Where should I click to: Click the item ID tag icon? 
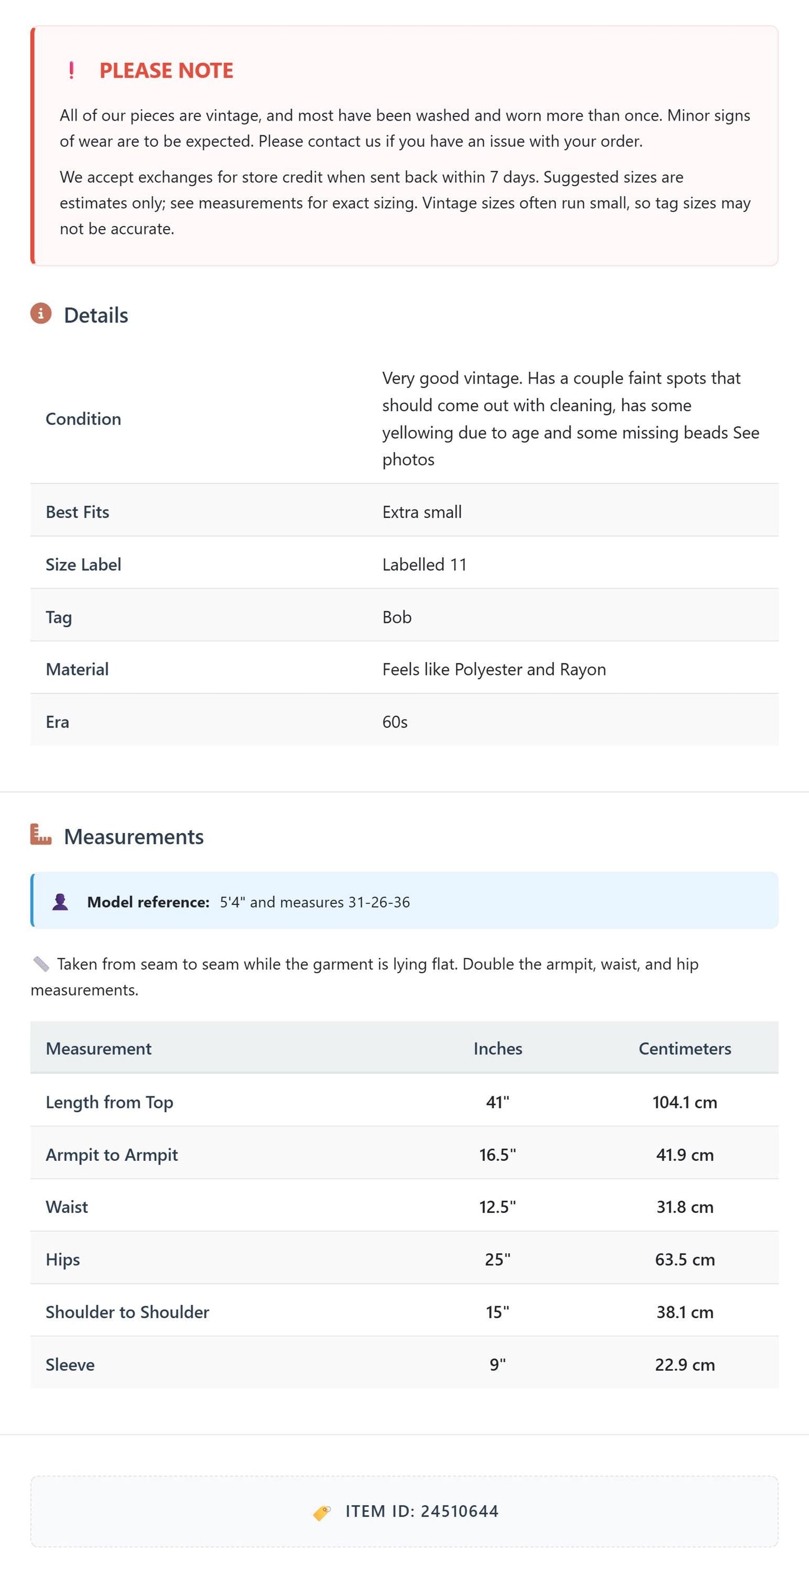click(x=322, y=1512)
